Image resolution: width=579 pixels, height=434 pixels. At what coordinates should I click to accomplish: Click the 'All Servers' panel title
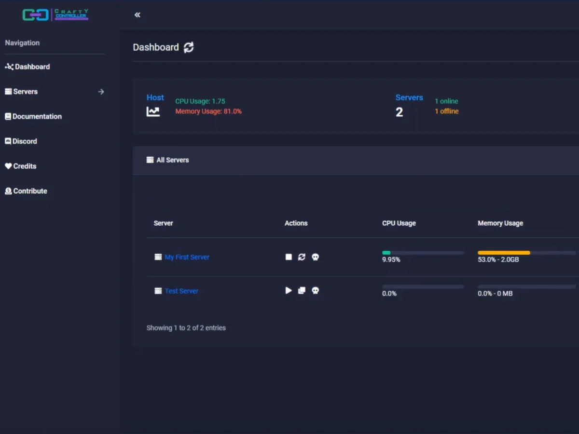pyautogui.click(x=173, y=160)
